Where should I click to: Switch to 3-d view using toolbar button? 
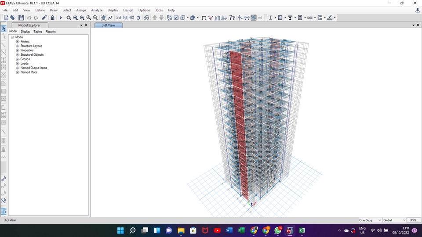(x=118, y=18)
